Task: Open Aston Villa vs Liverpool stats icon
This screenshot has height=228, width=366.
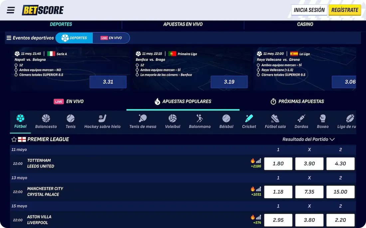Action: tap(259, 217)
